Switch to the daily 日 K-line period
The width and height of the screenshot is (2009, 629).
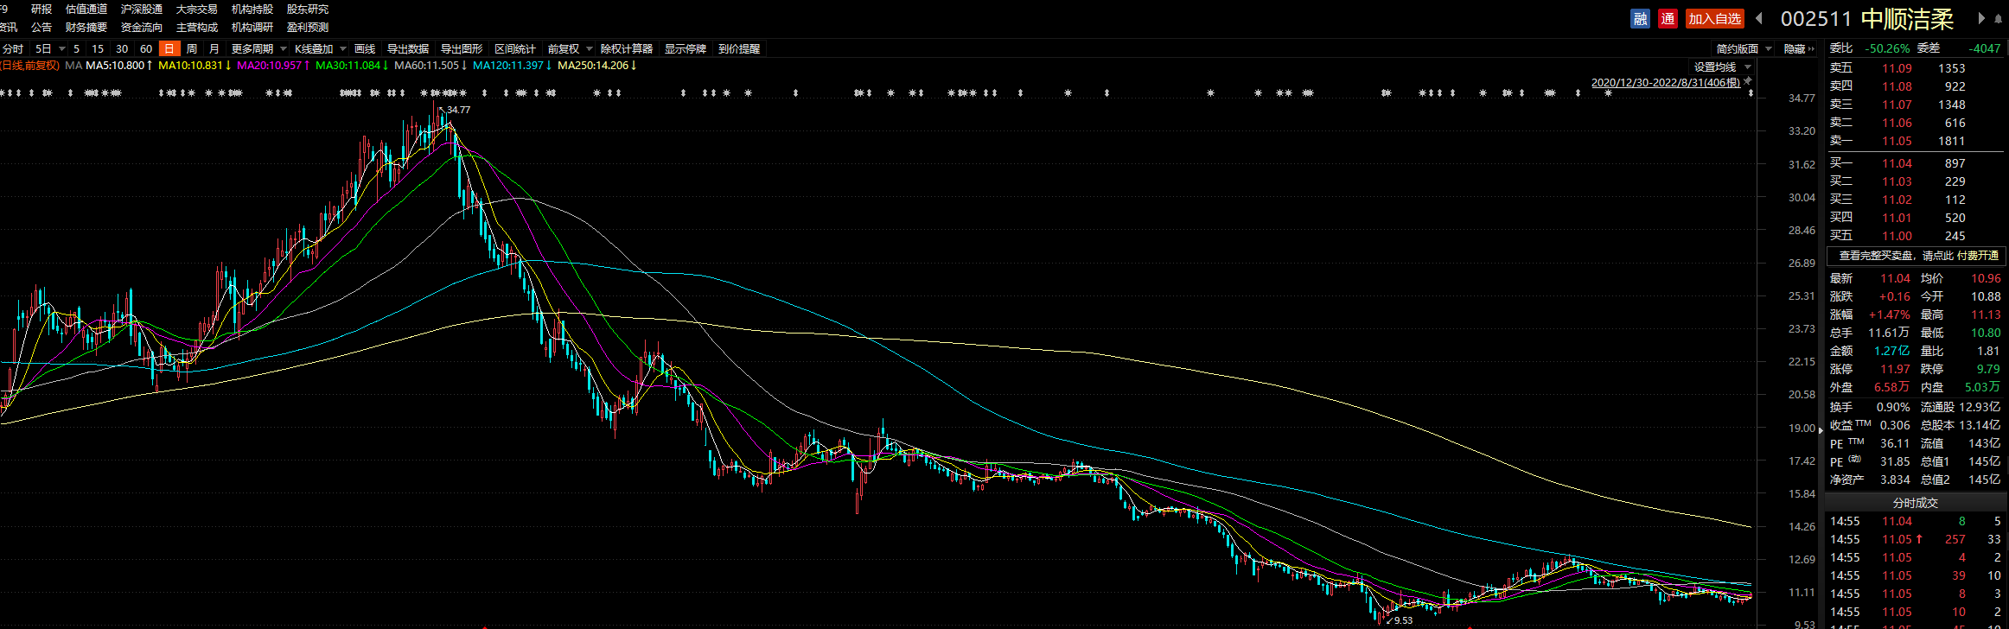(169, 49)
